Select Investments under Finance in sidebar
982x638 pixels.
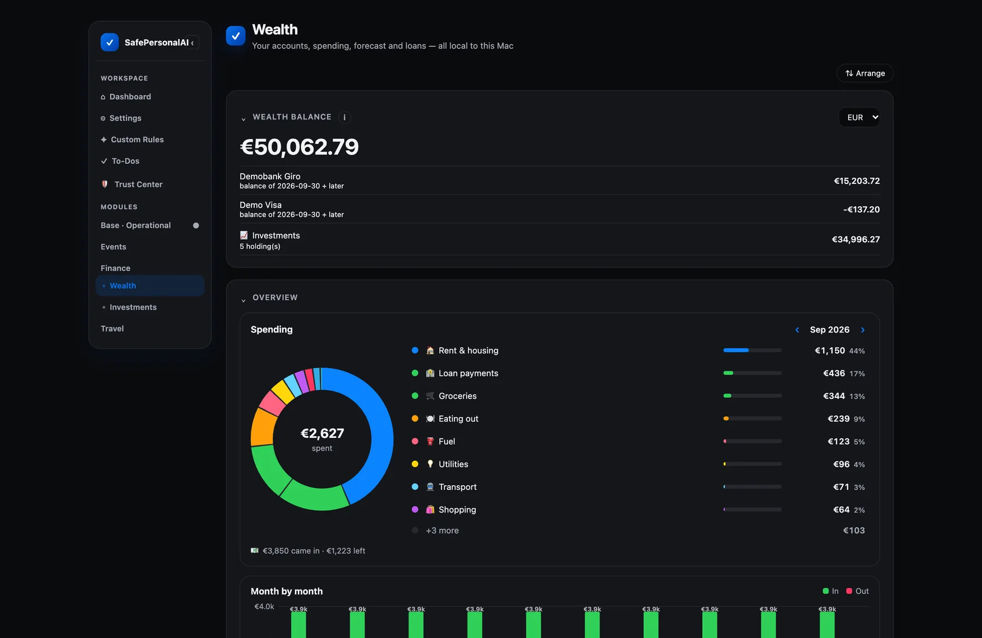[149, 307]
